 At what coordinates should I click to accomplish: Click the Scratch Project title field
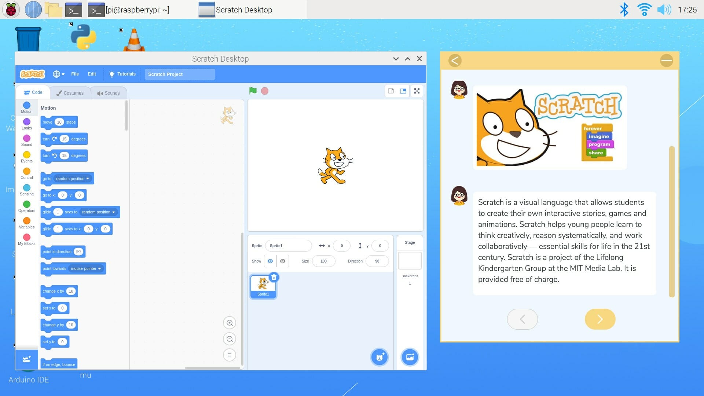coord(180,74)
